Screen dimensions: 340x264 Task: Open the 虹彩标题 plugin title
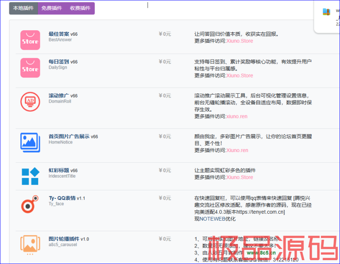click(59, 170)
